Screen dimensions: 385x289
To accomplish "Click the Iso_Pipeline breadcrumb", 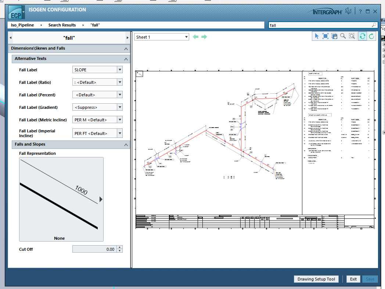I will tap(22, 25).
